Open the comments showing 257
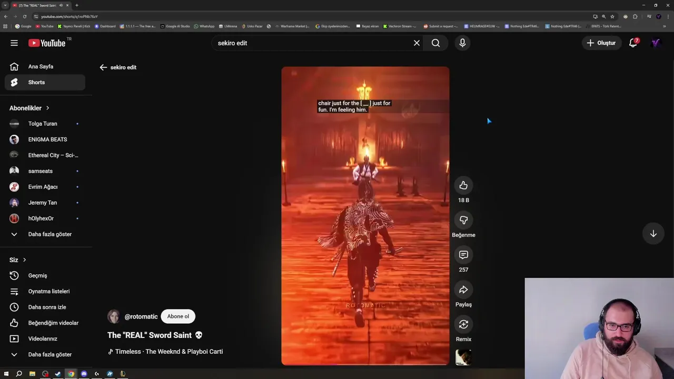674x379 pixels. [x=463, y=255]
